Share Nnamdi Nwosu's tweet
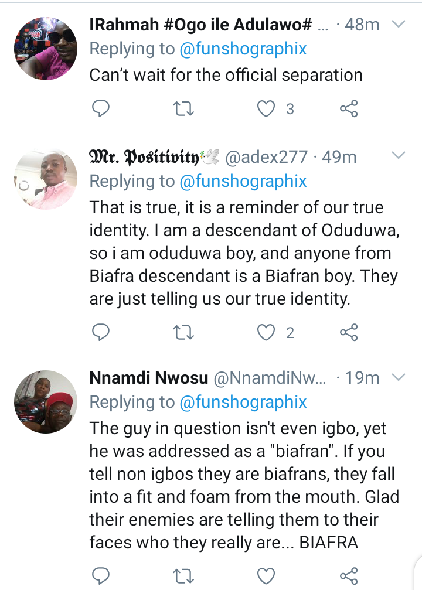Screen dimensions: 422x590 click(349, 576)
